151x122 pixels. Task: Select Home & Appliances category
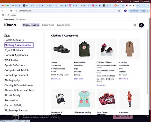click(x=16, y=55)
